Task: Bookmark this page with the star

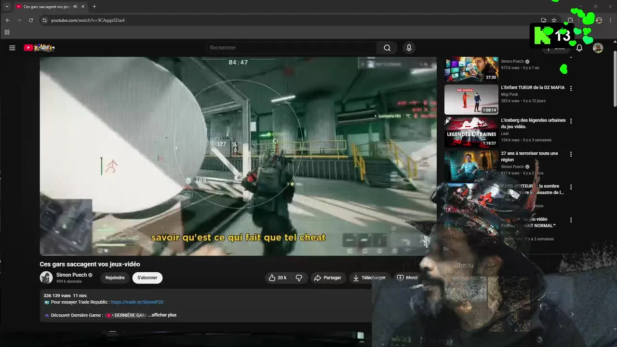Action: pos(554,20)
